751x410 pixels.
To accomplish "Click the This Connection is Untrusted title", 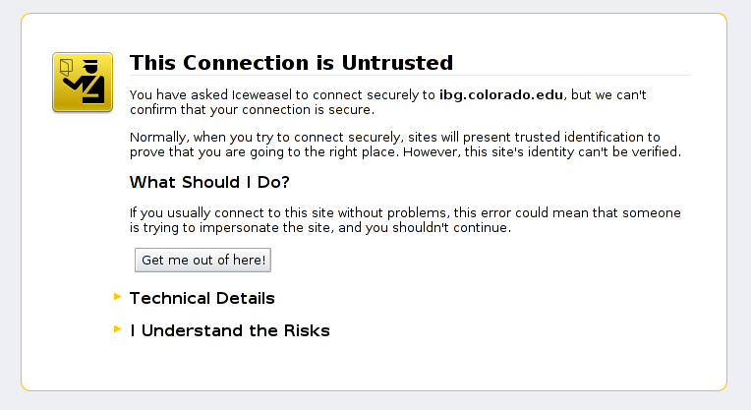I will click(x=291, y=63).
